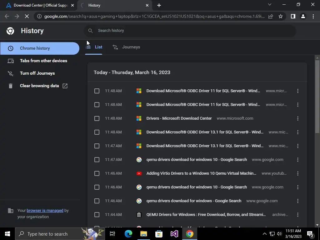Image resolution: width=320 pixels, height=240 pixels.
Task: Check 11:46 AM qemu windows 10 search entry
Action: pyautogui.click(x=97, y=187)
